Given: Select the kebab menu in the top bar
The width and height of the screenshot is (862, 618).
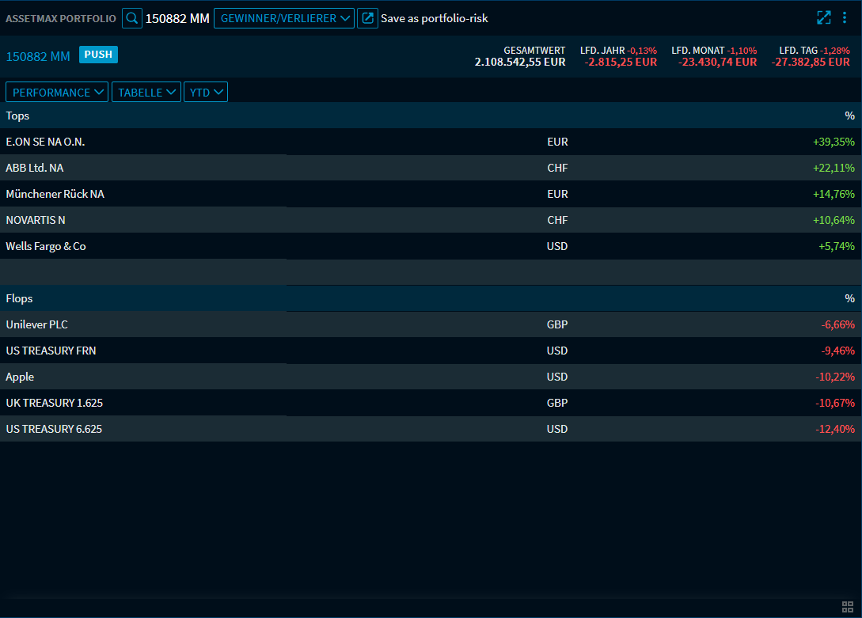Looking at the screenshot, I should pos(844,17).
